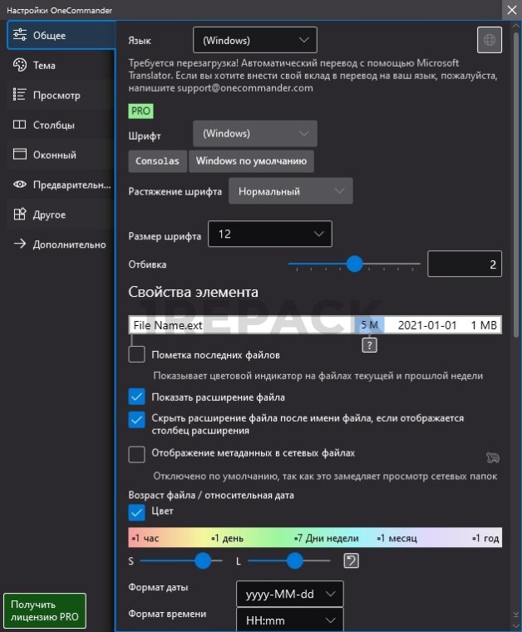Uncheck Показать расширение файла

[x=137, y=397]
